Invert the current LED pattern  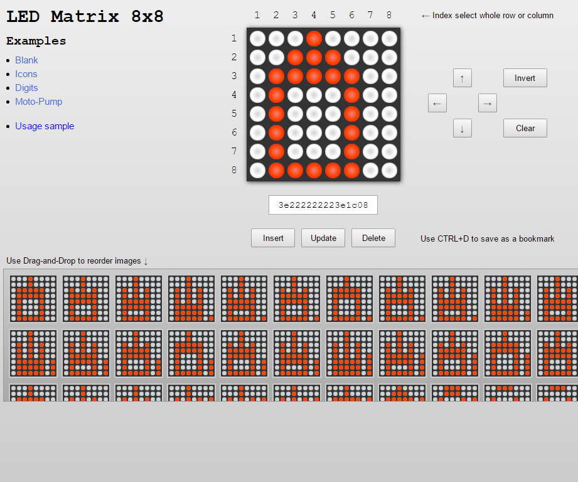pos(525,77)
